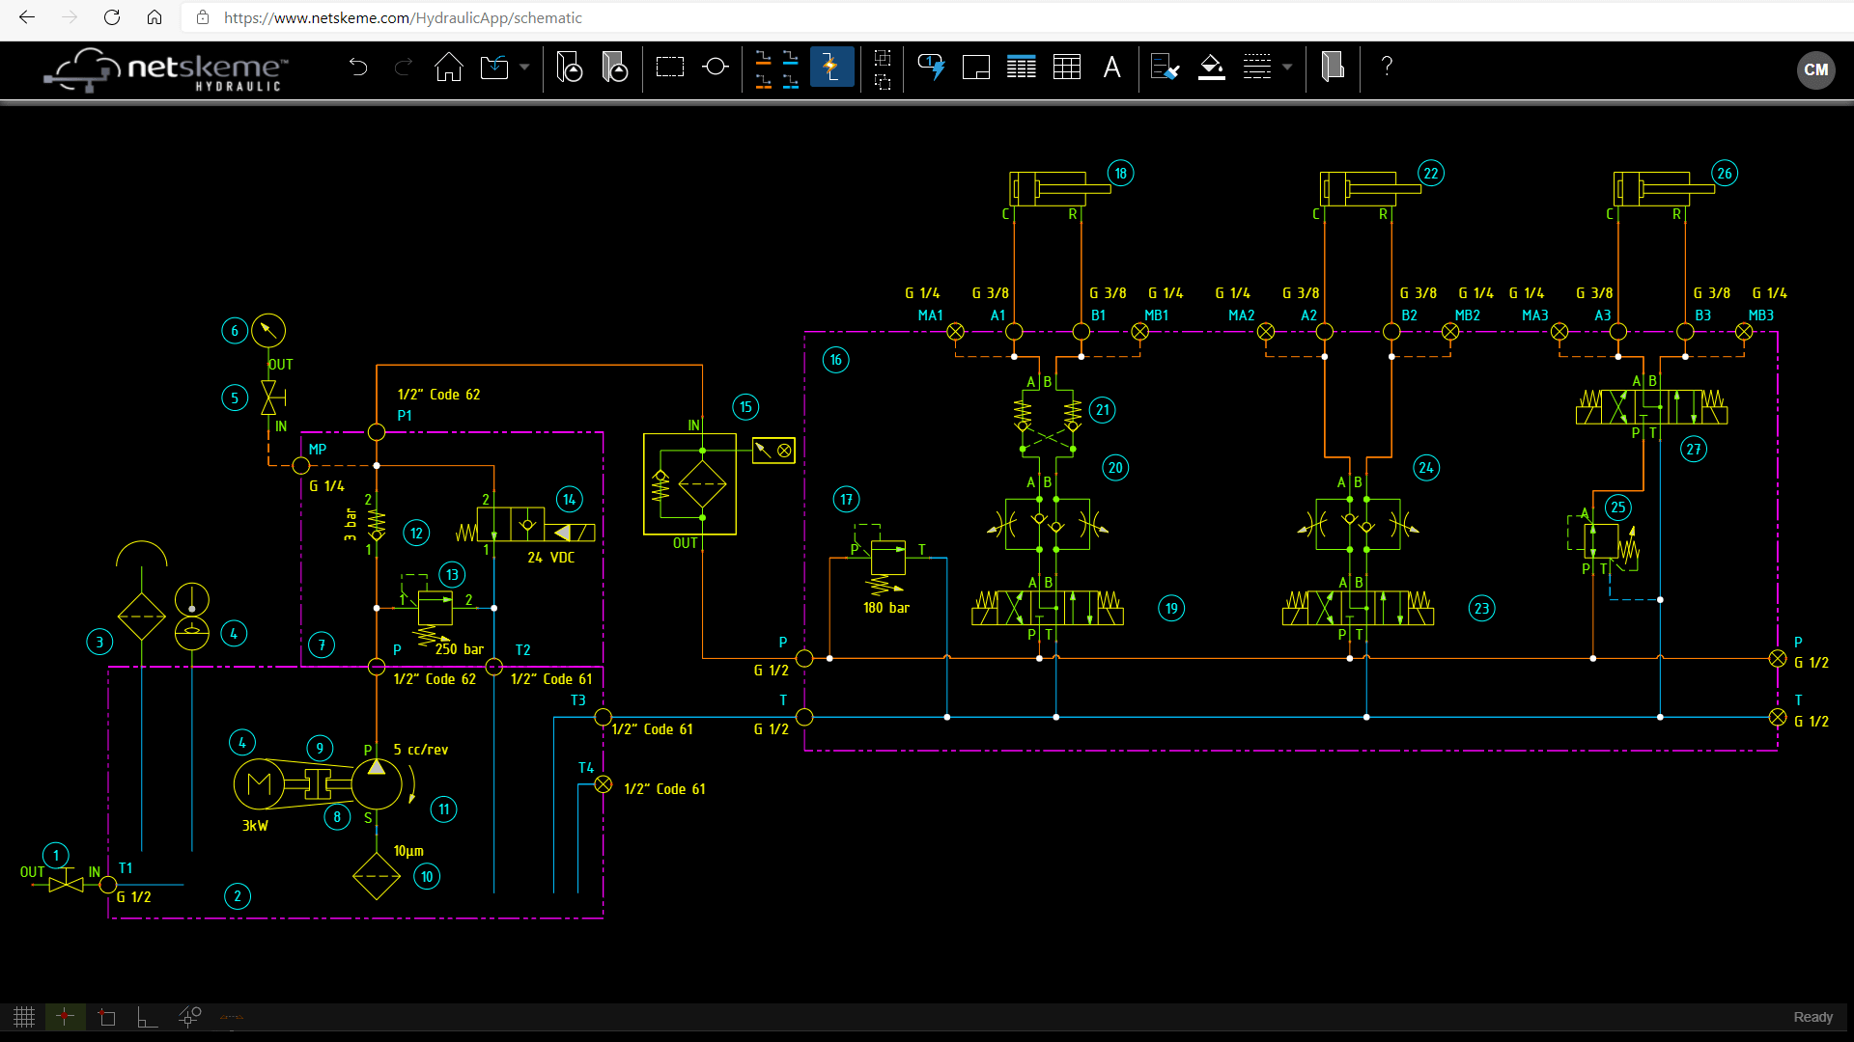Open the first symbol library insert tool
The width and height of the screenshot is (1854, 1042).
pos(570,67)
